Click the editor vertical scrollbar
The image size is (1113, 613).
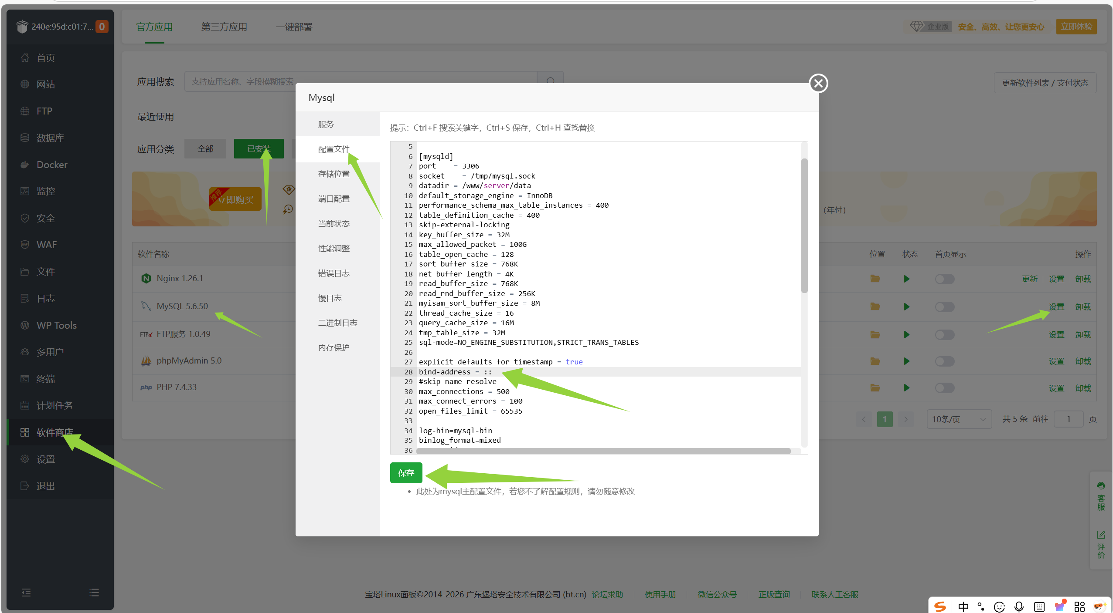coord(804,226)
